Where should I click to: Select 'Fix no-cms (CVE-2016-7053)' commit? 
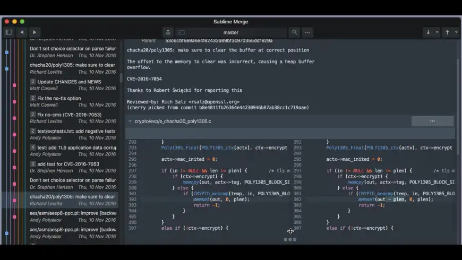pos(73,115)
